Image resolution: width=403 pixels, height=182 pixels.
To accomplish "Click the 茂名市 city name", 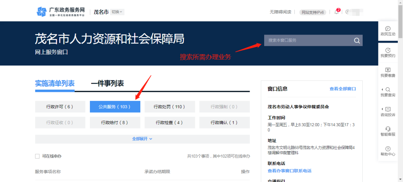I will (101, 12).
